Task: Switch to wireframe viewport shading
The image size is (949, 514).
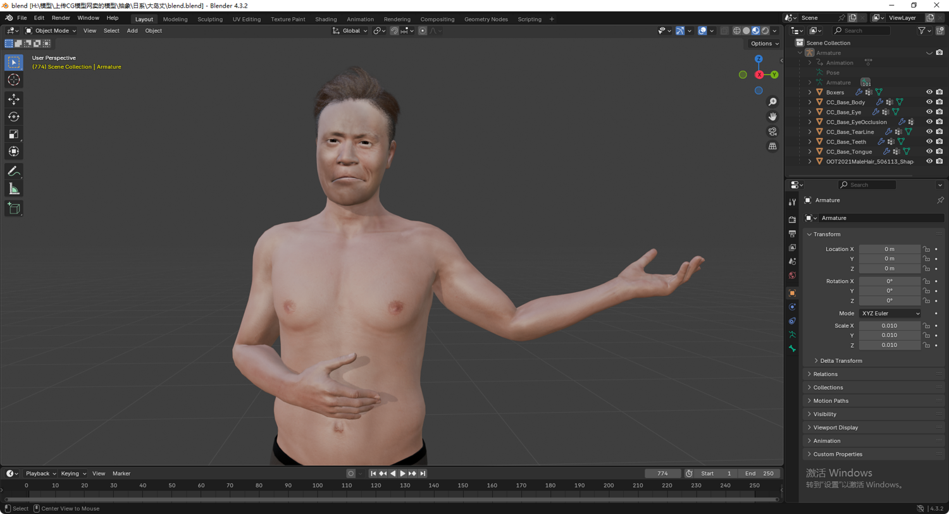Action: [x=736, y=30]
